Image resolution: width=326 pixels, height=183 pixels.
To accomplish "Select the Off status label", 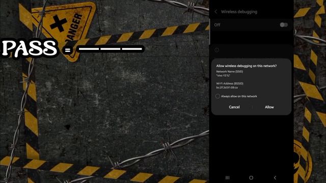I will coord(217,25).
